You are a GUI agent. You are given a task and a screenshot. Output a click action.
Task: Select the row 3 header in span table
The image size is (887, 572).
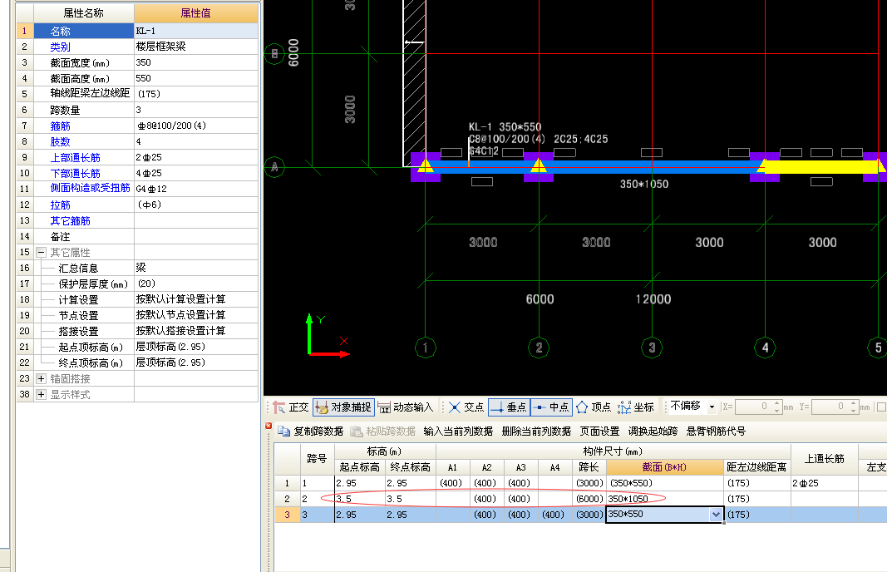pos(288,515)
